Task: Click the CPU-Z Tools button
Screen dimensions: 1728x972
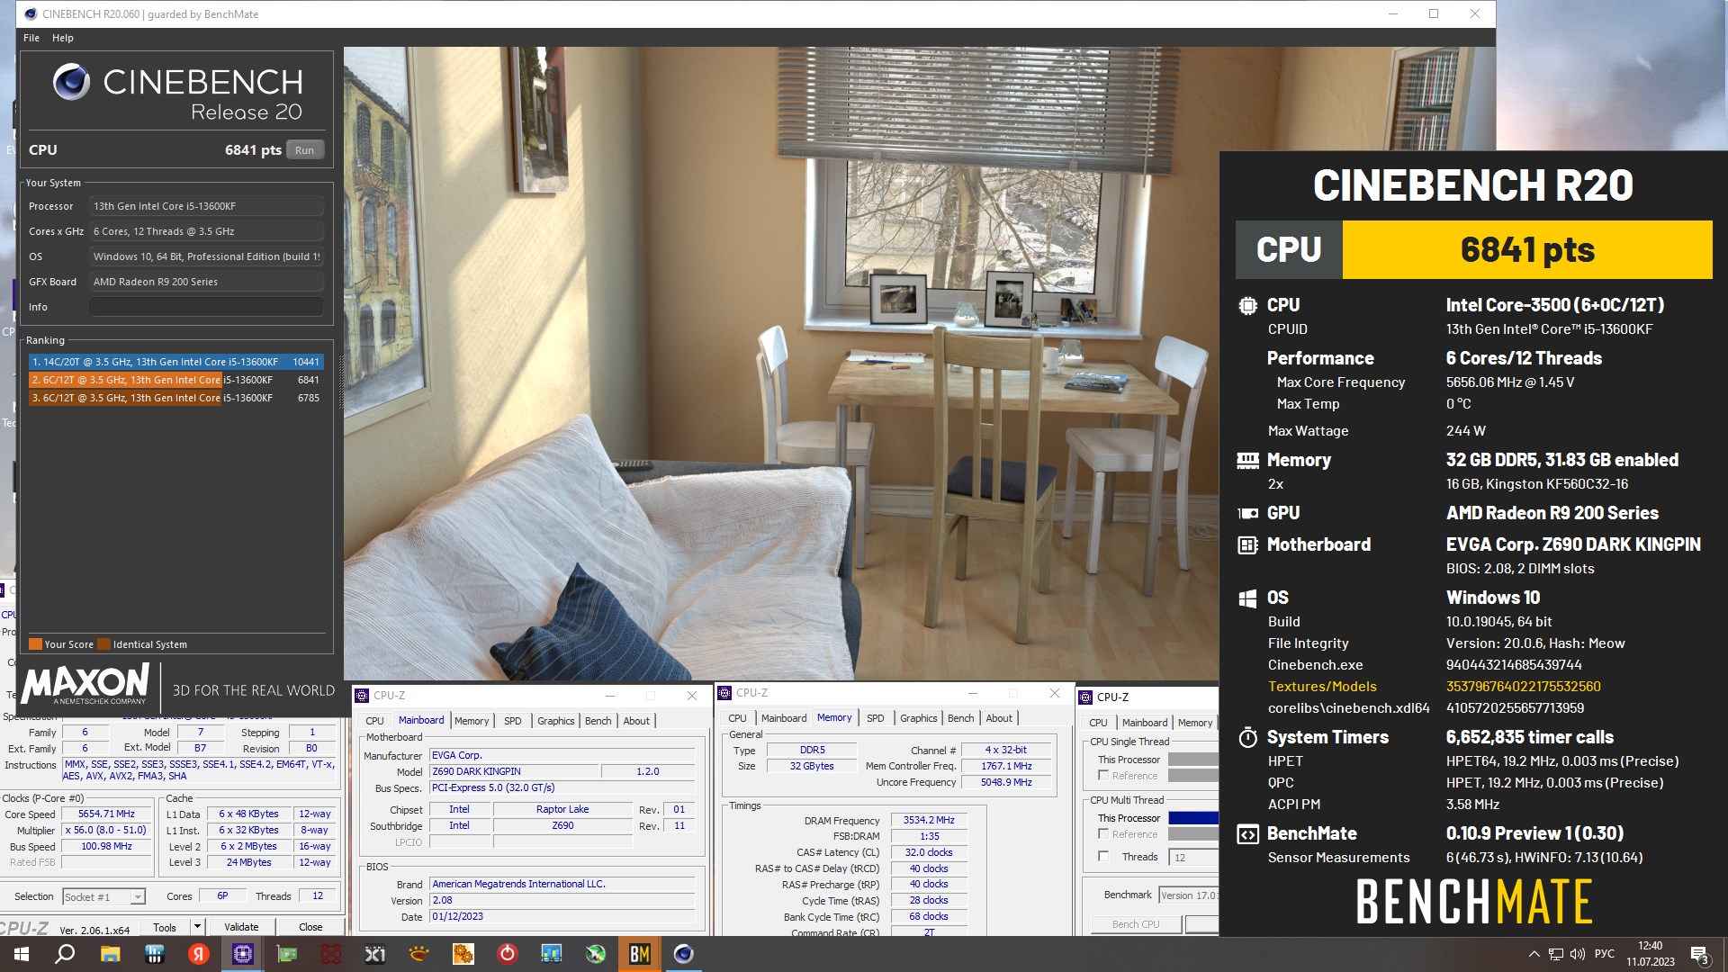Action: point(165,927)
